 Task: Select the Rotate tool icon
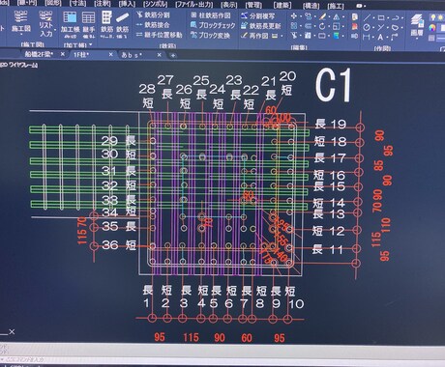(x=322, y=26)
